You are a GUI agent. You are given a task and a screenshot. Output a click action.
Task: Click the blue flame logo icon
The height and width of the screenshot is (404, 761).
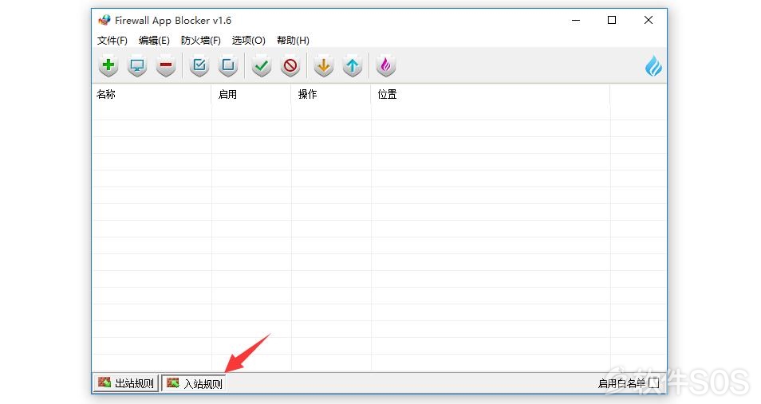click(x=653, y=66)
